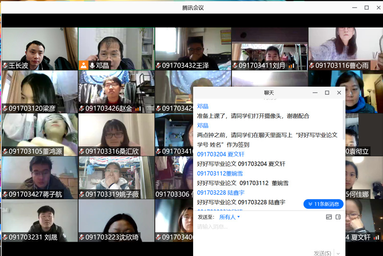Viewport: 383px width, 256px height.
Task: Click the muted mic icon for 091703231 刘晟
Action: [x=5, y=237]
